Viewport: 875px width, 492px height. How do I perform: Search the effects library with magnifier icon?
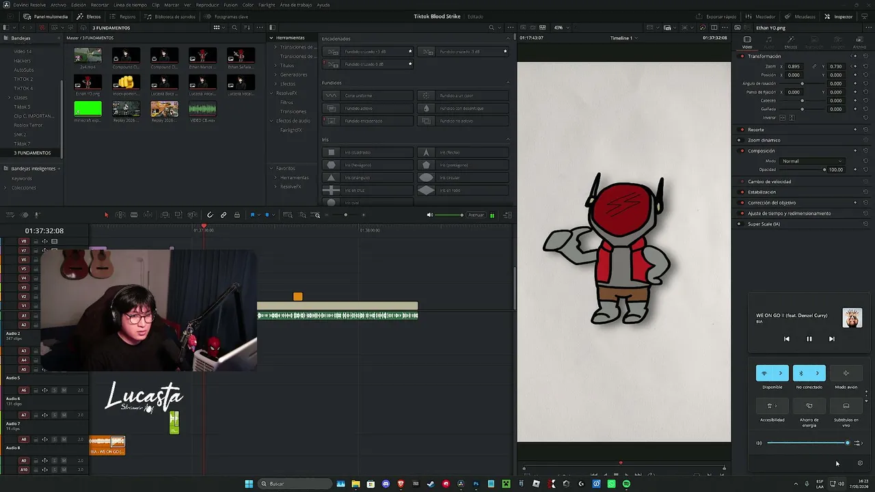pos(491,28)
